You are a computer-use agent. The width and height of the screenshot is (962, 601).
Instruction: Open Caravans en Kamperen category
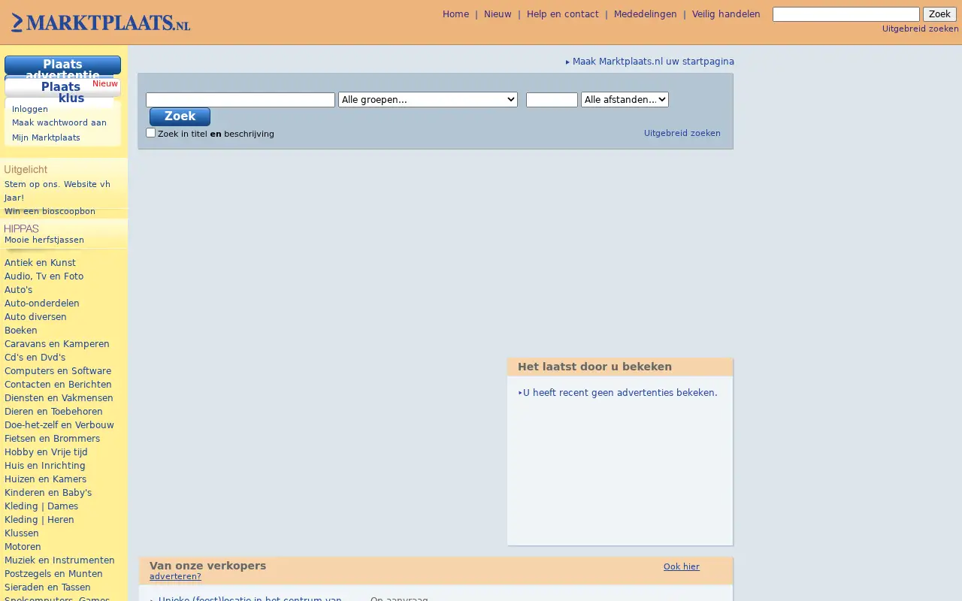point(57,344)
